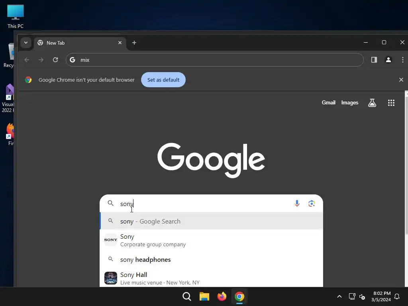Select This PC desktop icon
408x306 pixels.
point(16,17)
